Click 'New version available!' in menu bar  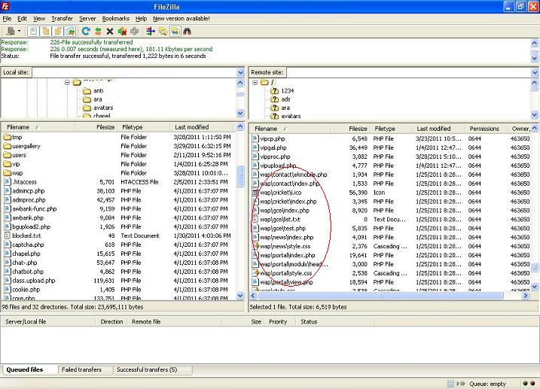click(x=182, y=18)
